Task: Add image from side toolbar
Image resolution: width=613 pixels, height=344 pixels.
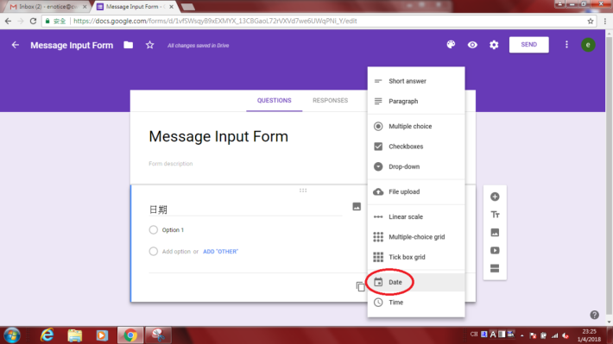Action: 495,232
